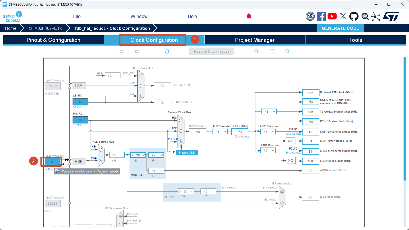The width and height of the screenshot is (409, 230).
Task: Open the APB1 Prescaler dropdown
Action: (x=268, y=131)
